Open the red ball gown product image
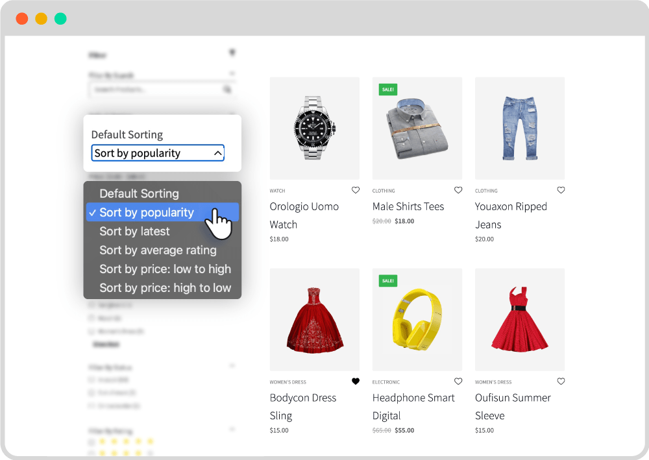The image size is (649, 460). click(315, 320)
